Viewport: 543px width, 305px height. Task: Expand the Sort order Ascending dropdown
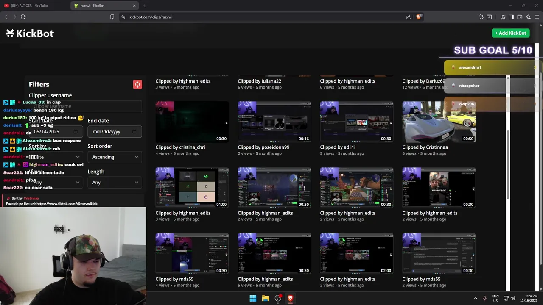(115, 157)
